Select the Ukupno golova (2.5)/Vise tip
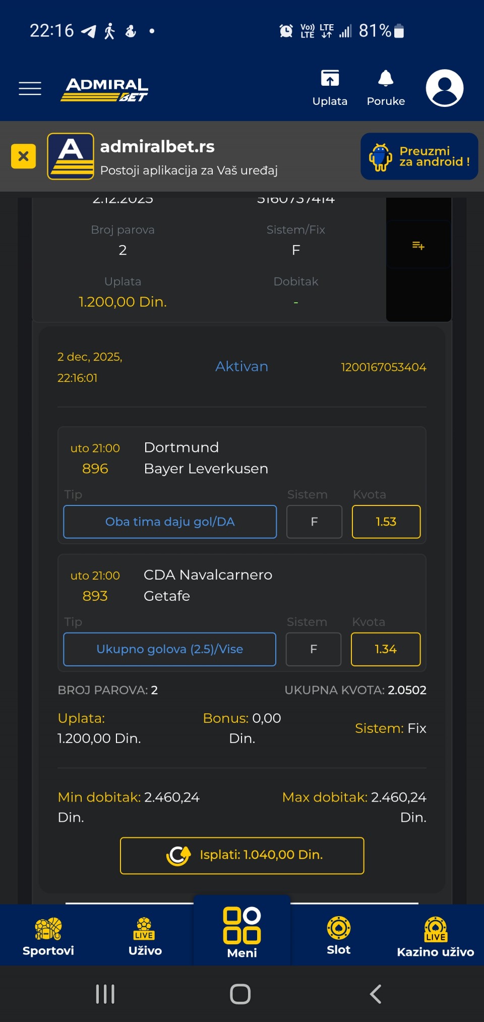Image resolution: width=484 pixels, height=1022 pixels. [x=169, y=649]
